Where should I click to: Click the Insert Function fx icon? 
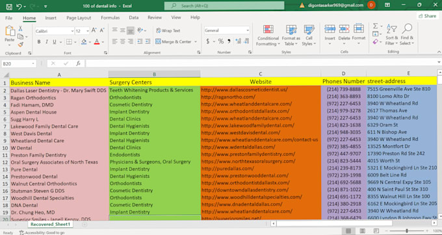tap(79, 64)
